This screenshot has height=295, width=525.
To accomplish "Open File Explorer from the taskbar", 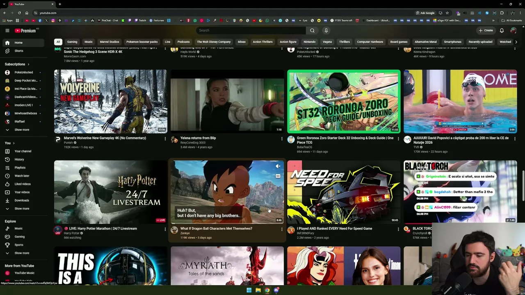I will (258, 290).
